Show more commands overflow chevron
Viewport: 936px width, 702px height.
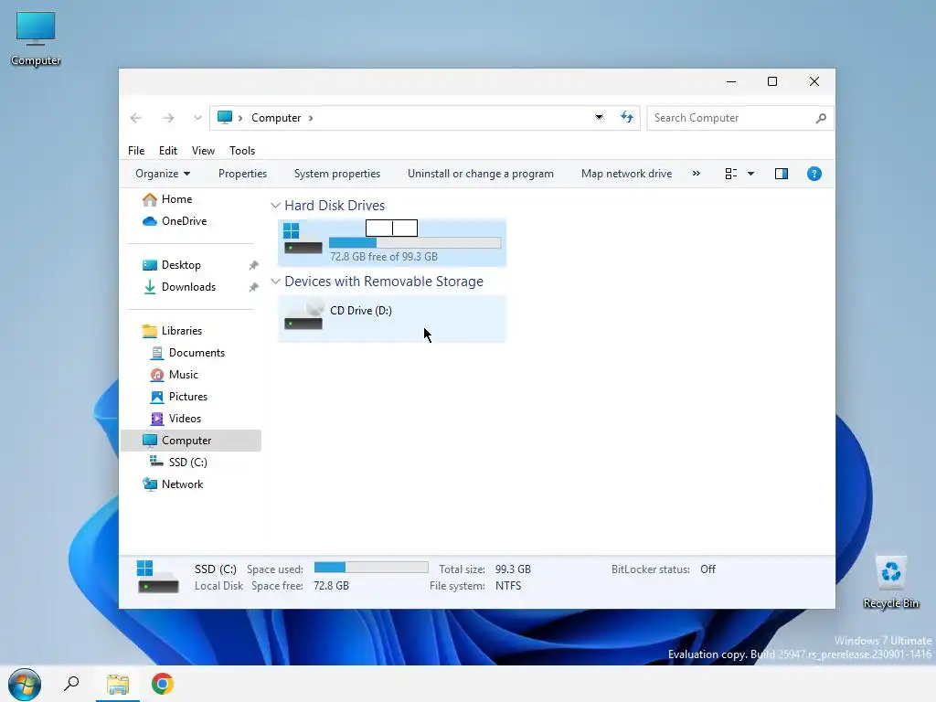tap(696, 173)
